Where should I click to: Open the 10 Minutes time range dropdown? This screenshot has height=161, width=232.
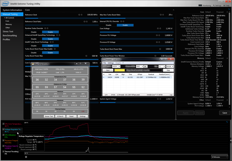pyautogui.click(x=219, y=157)
